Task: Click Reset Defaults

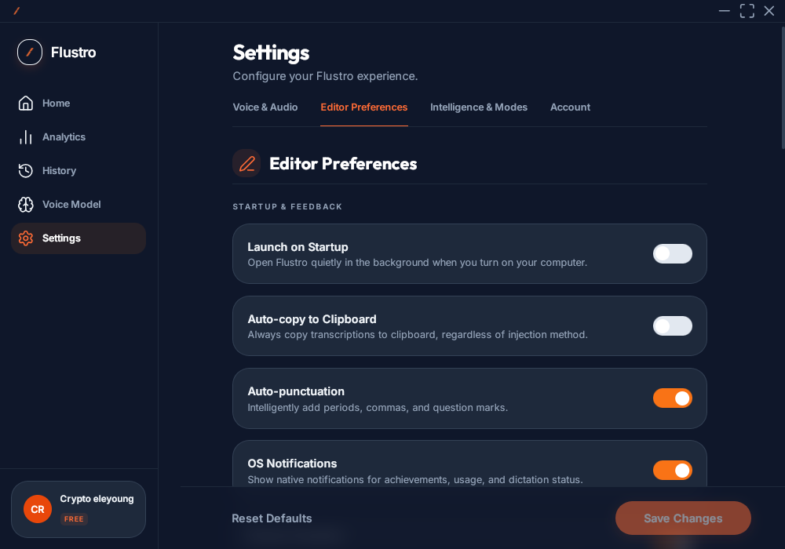Action: point(272,518)
